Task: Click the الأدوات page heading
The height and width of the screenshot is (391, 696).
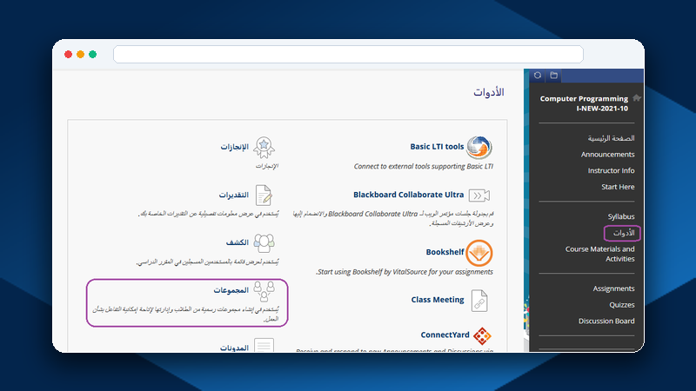Action: coord(489,92)
